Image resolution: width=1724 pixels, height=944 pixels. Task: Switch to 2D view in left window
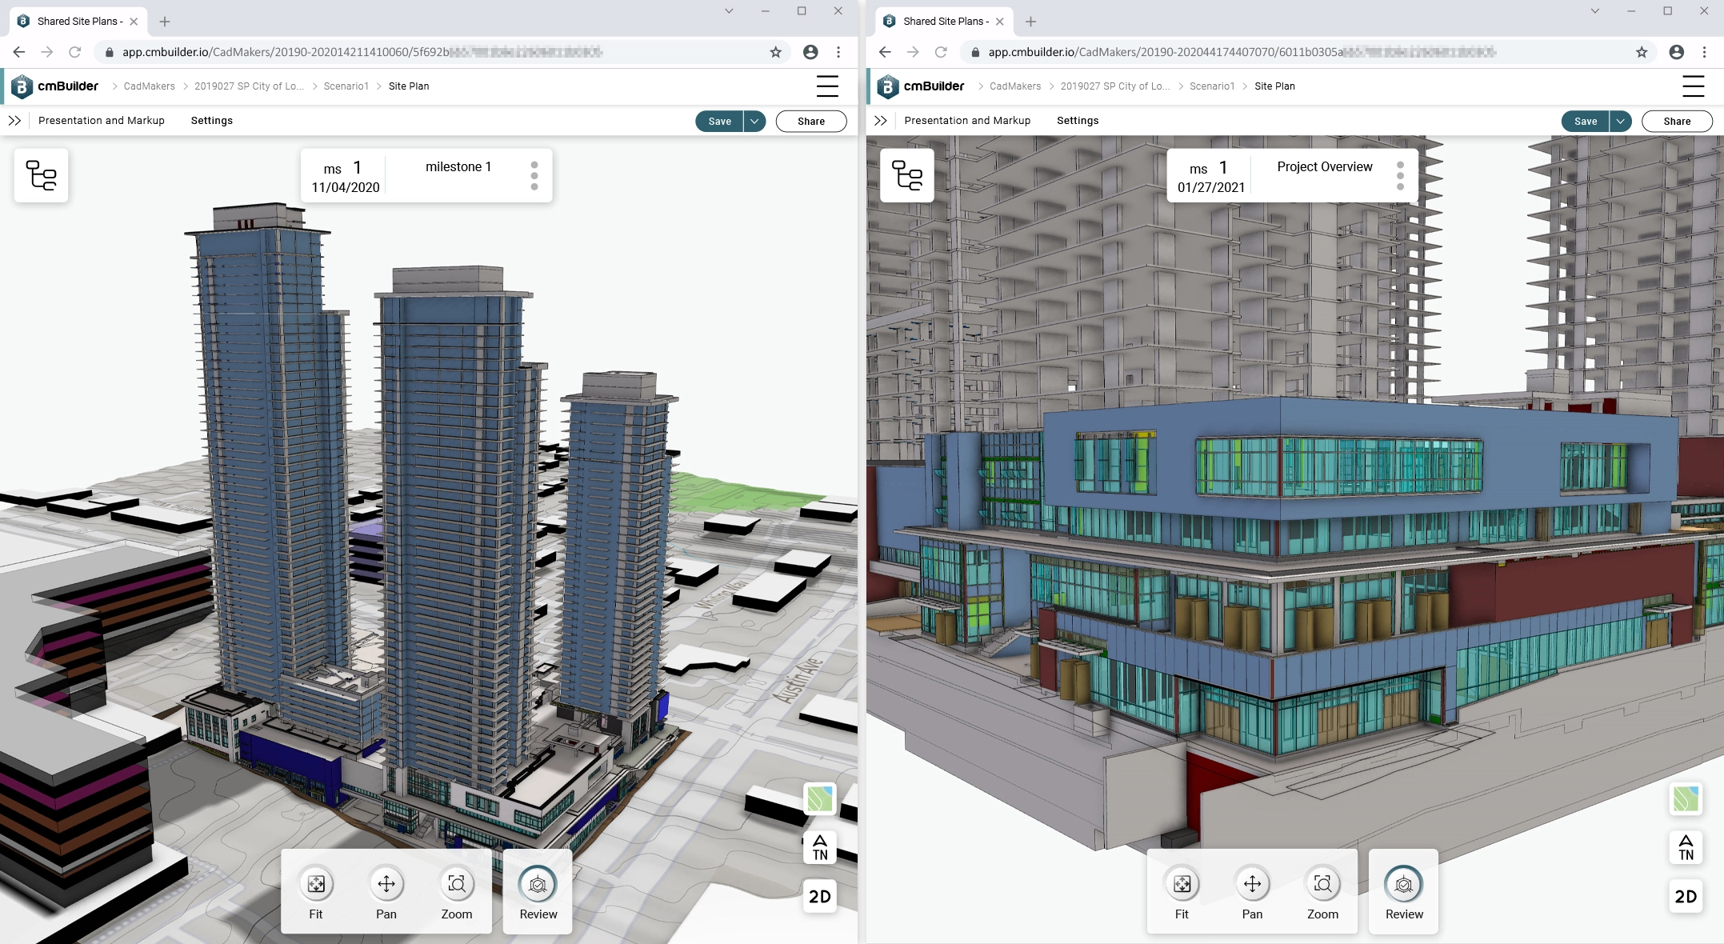pos(820,896)
